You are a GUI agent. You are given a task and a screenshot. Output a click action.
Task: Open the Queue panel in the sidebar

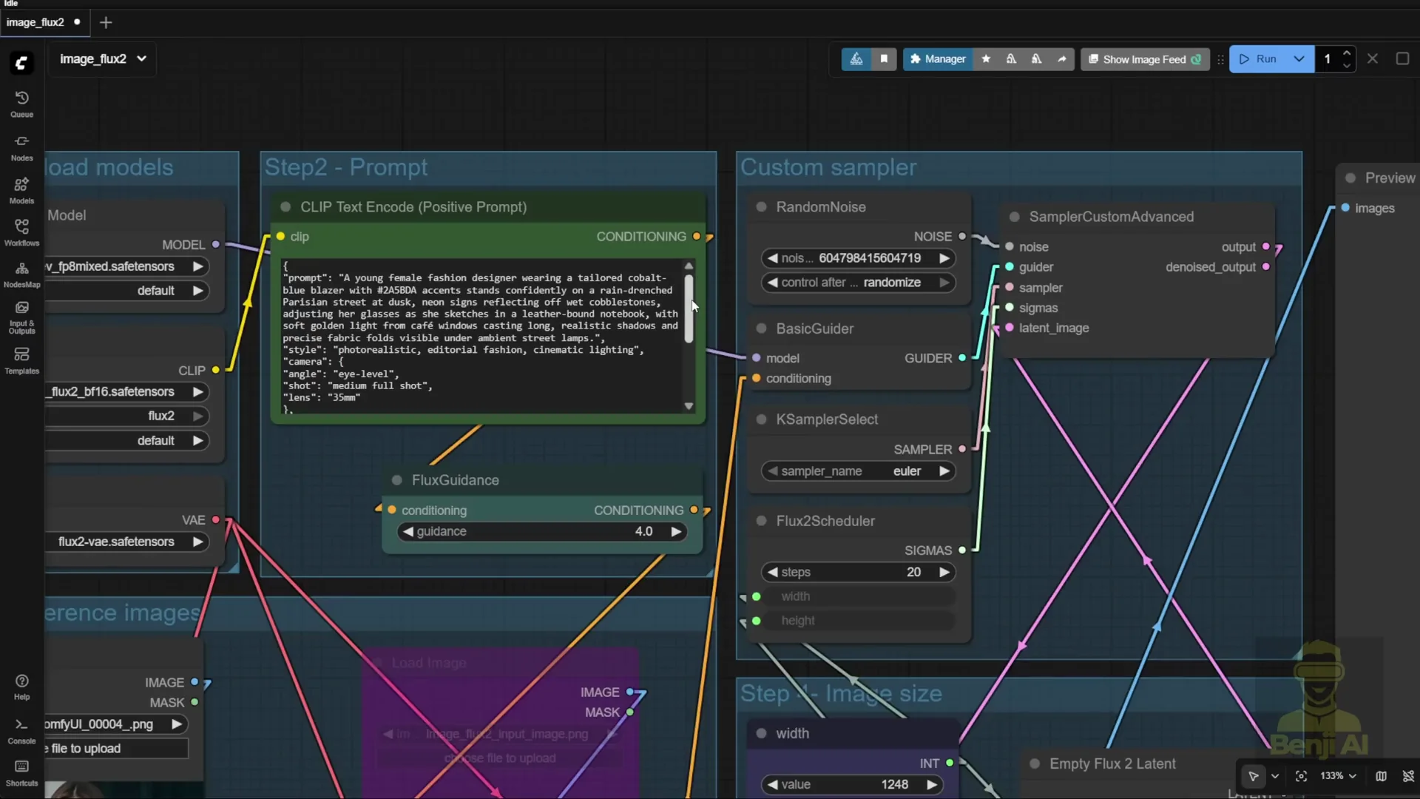[x=21, y=104]
